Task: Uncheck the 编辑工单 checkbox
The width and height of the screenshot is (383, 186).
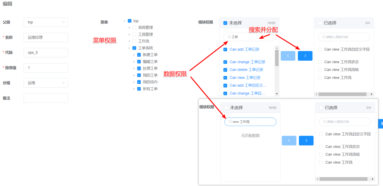Action: click(139, 62)
